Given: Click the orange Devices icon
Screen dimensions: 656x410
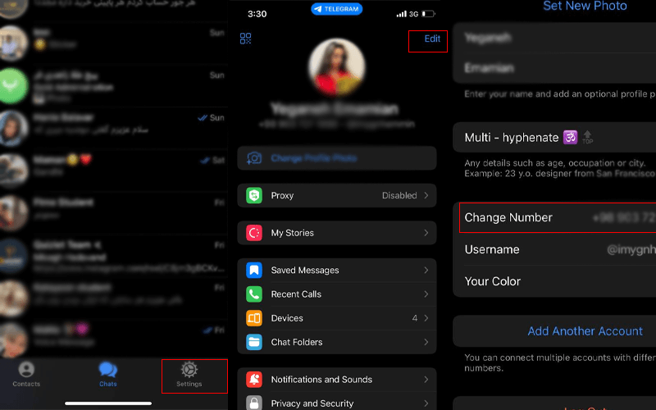Looking at the screenshot, I should tap(254, 318).
